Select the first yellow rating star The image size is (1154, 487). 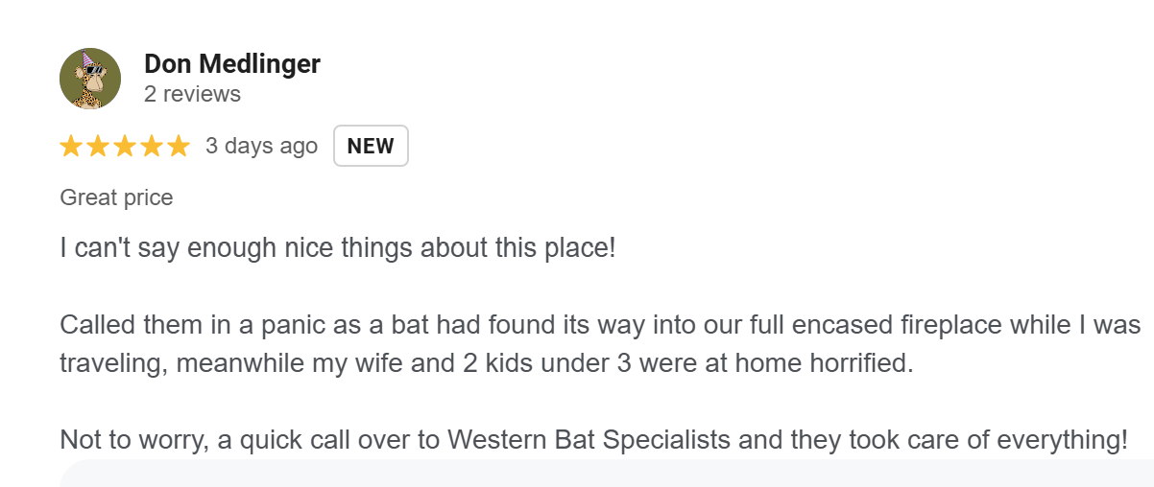coord(72,146)
